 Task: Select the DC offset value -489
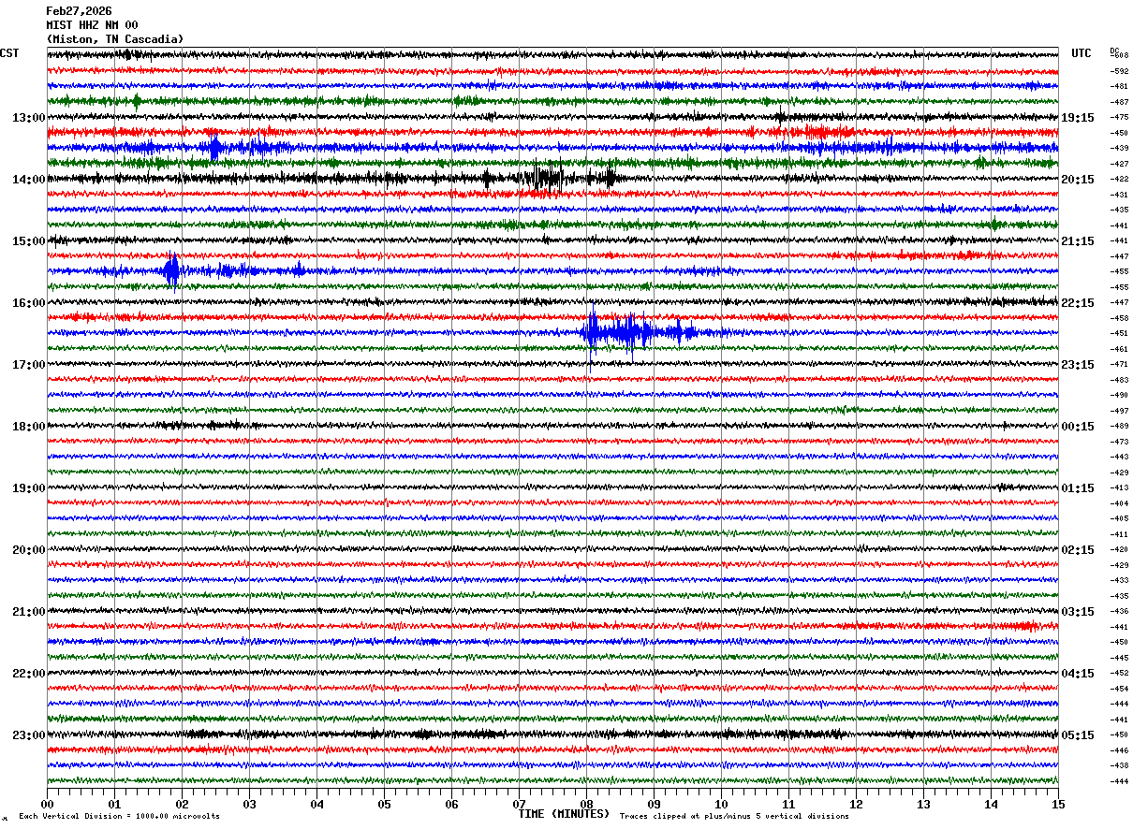pyautogui.click(x=1119, y=426)
